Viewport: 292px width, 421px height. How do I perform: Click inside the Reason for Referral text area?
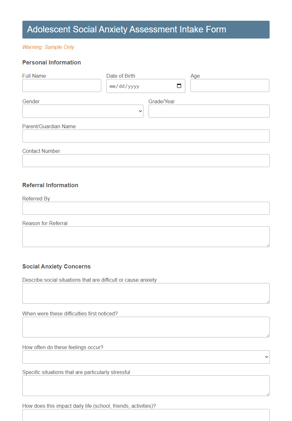(146, 236)
